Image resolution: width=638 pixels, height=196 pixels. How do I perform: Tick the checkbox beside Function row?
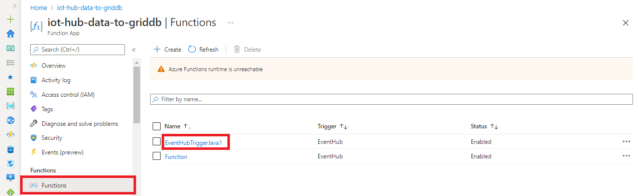point(157,156)
